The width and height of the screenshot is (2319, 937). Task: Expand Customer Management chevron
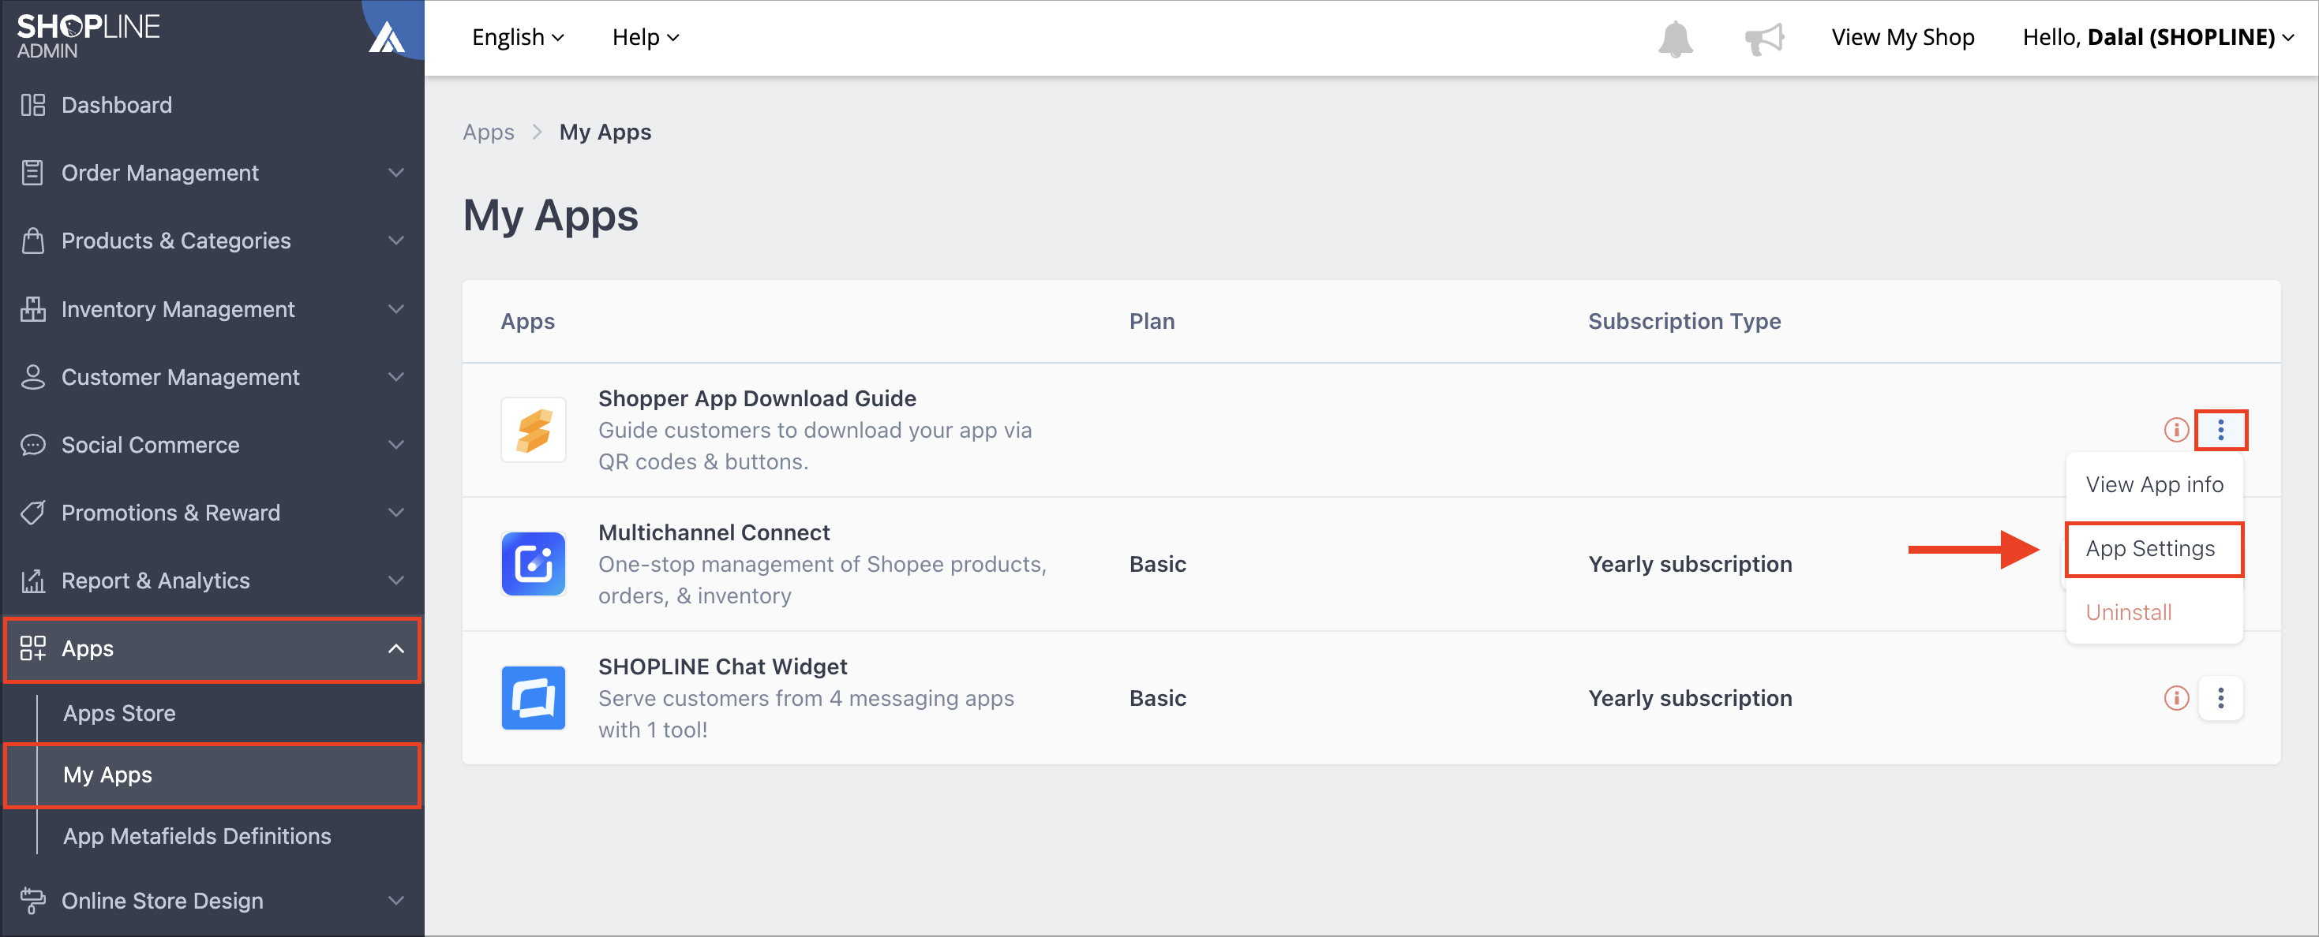point(396,377)
